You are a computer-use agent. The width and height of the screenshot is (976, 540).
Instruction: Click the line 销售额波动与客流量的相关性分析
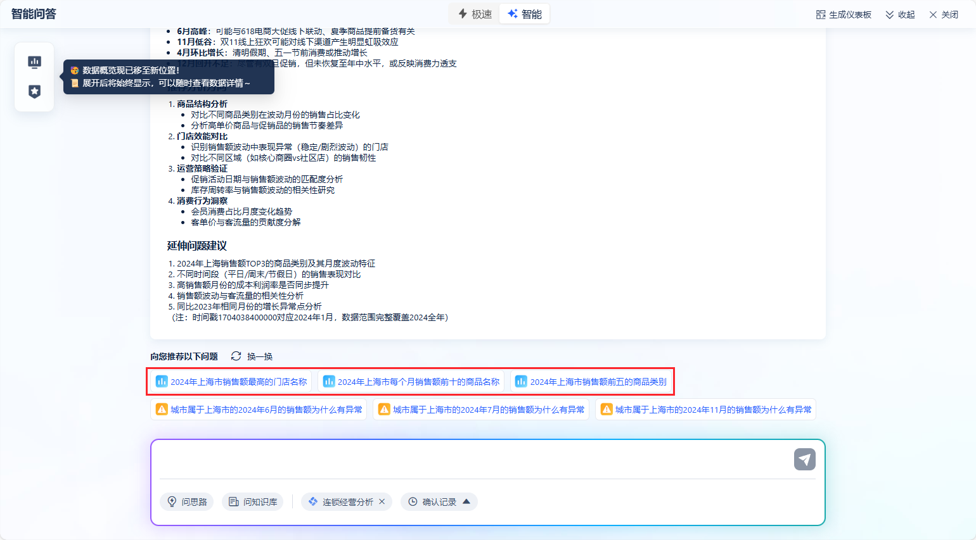[x=240, y=296]
